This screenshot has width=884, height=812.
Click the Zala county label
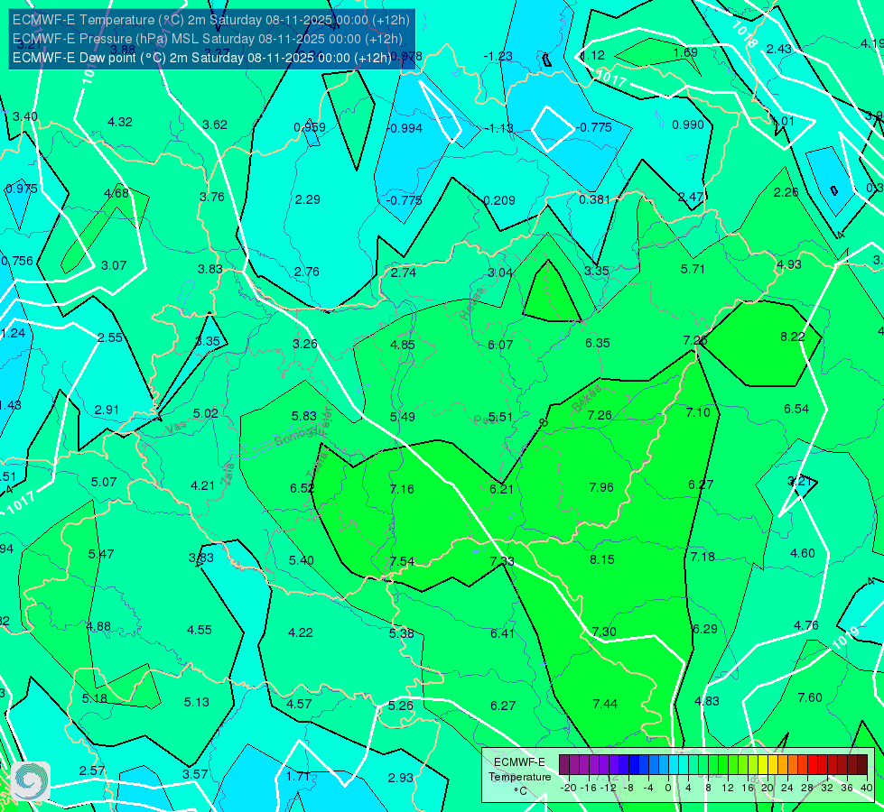(228, 474)
